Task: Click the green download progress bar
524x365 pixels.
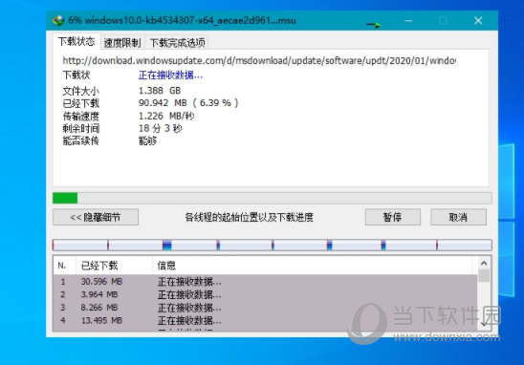Action: [x=272, y=198]
